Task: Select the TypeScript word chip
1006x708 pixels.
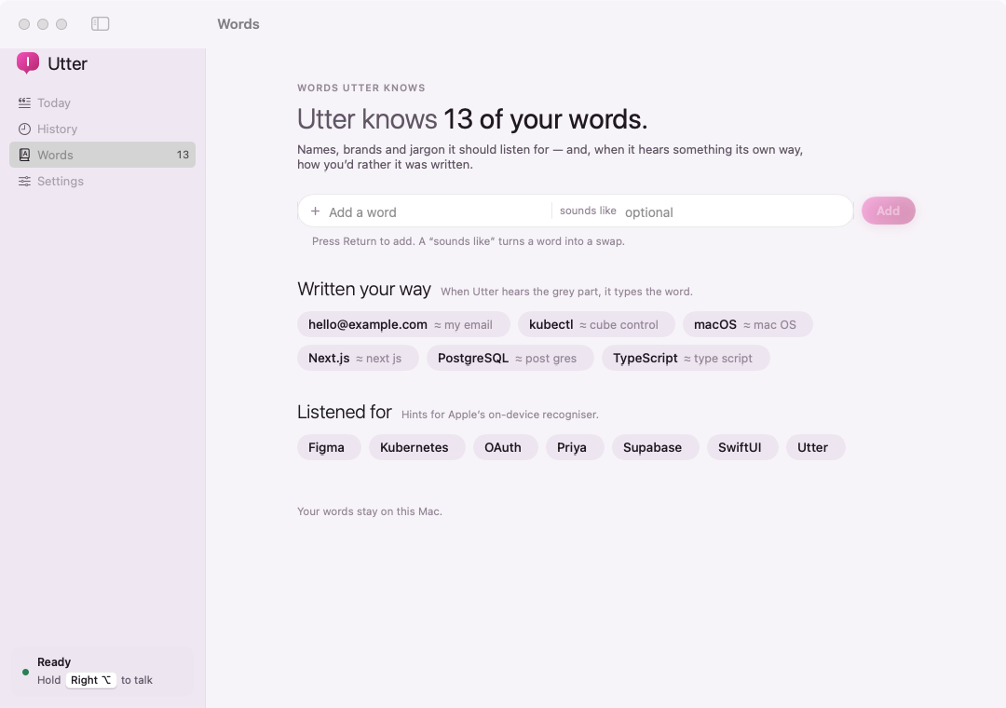Action: coord(686,358)
